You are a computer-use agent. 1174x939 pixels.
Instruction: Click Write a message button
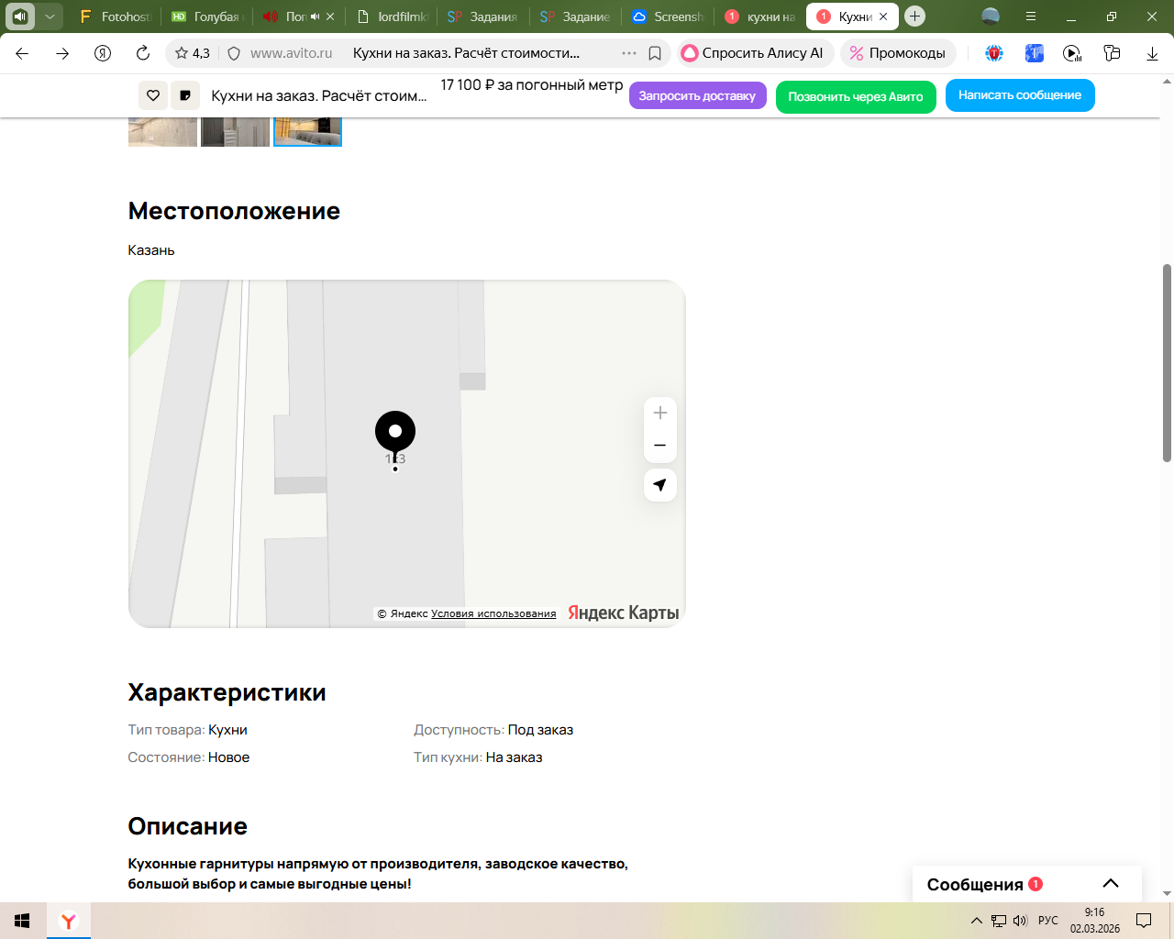point(1020,95)
